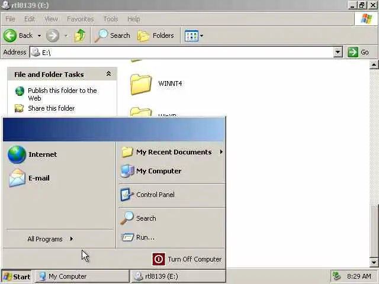This screenshot has width=379, height=284.
Task: Expand the Views dropdown arrow
Action: pyautogui.click(x=201, y=36)
